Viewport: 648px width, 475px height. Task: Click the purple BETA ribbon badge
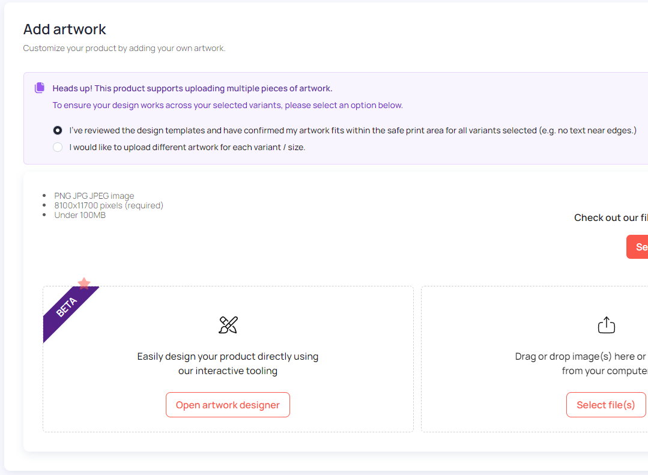[67, 311]
